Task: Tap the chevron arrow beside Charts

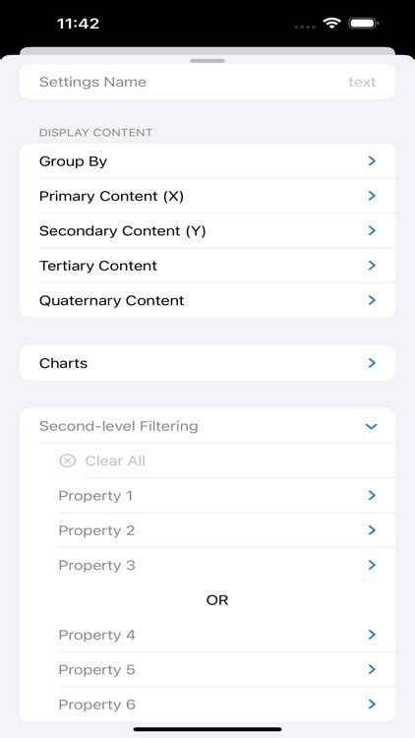Action: [372, 363]
